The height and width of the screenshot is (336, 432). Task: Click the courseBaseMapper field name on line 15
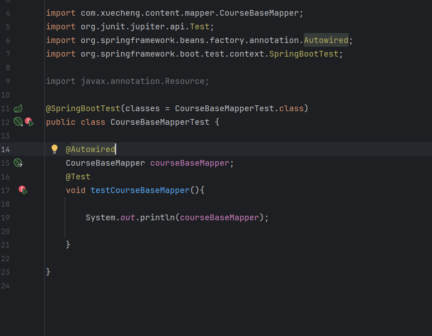[x=190, y=163]
